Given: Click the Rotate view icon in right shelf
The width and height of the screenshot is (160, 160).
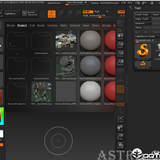Looking at the screenshot, I should [x=120, y=146].
